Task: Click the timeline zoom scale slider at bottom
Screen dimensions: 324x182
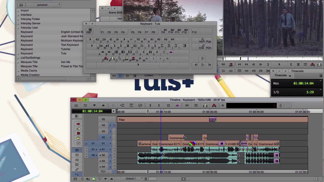Action: coord(152,179)
